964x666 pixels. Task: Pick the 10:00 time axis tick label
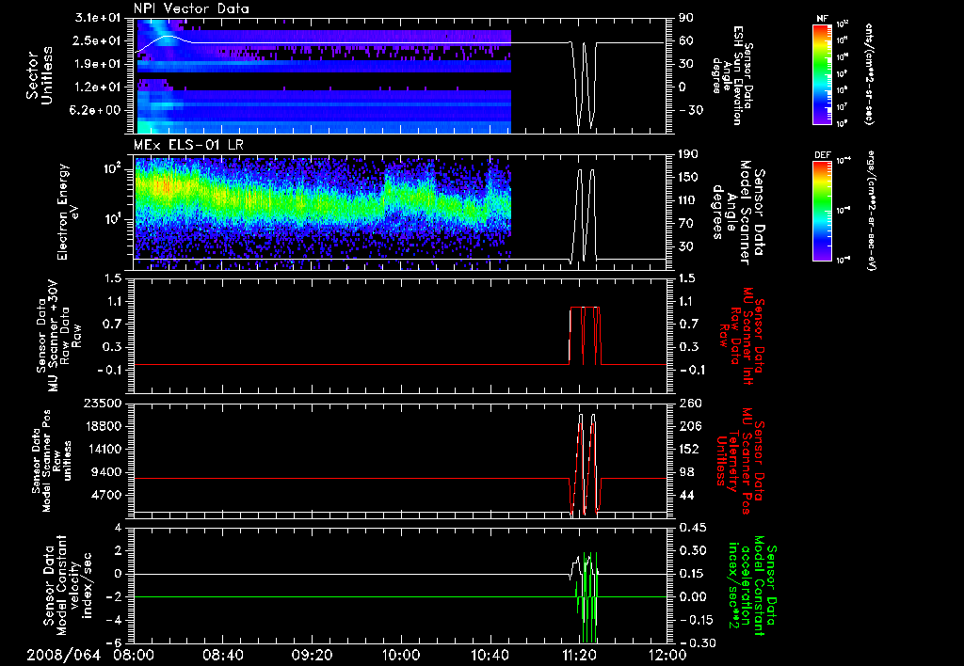401,655
